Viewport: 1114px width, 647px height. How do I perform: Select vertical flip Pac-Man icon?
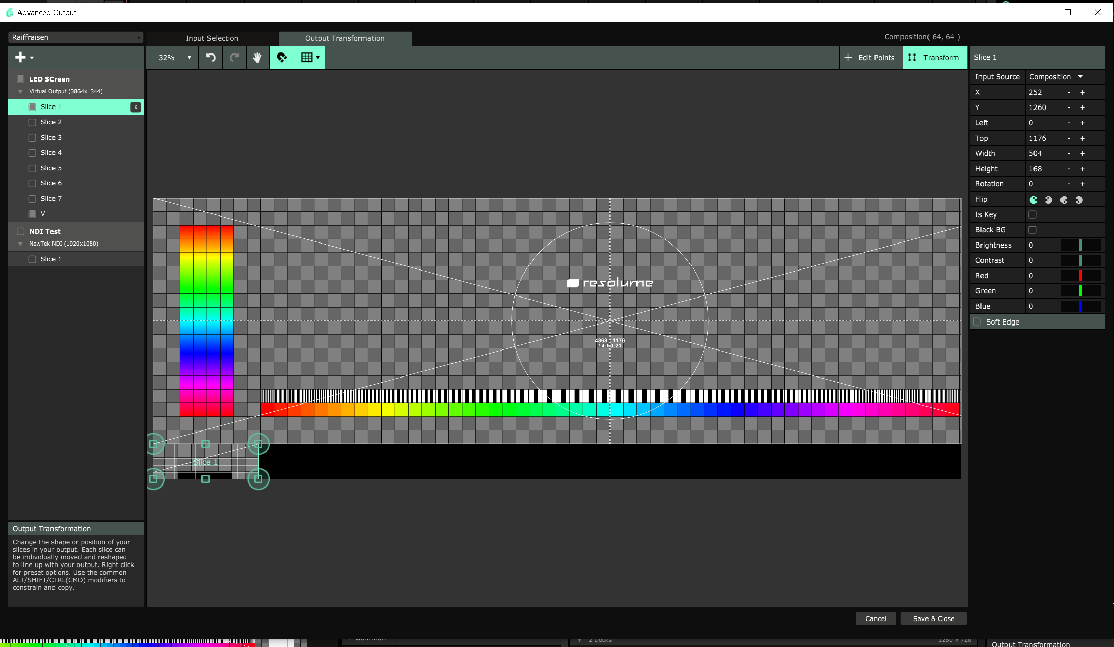pyautogui.click(x=1064, y=200)
